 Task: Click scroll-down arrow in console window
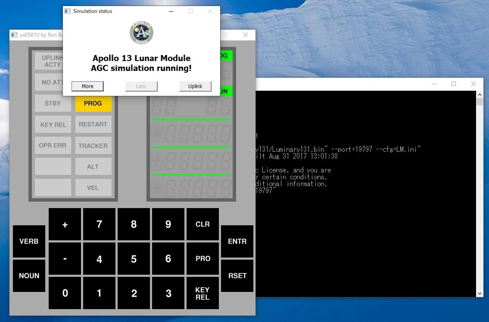[x=480, y=294]
